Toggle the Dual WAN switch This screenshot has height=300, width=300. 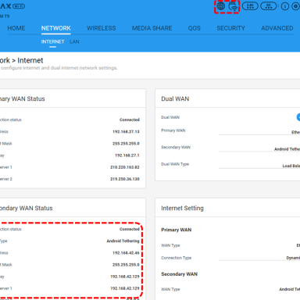point(298,117)
